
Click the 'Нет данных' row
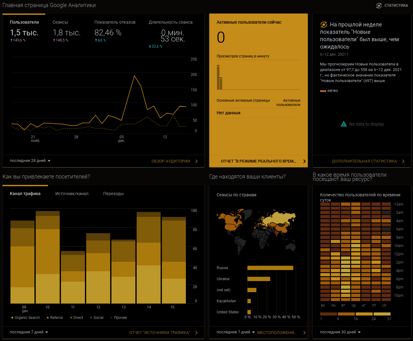click(x=259, y=113)
